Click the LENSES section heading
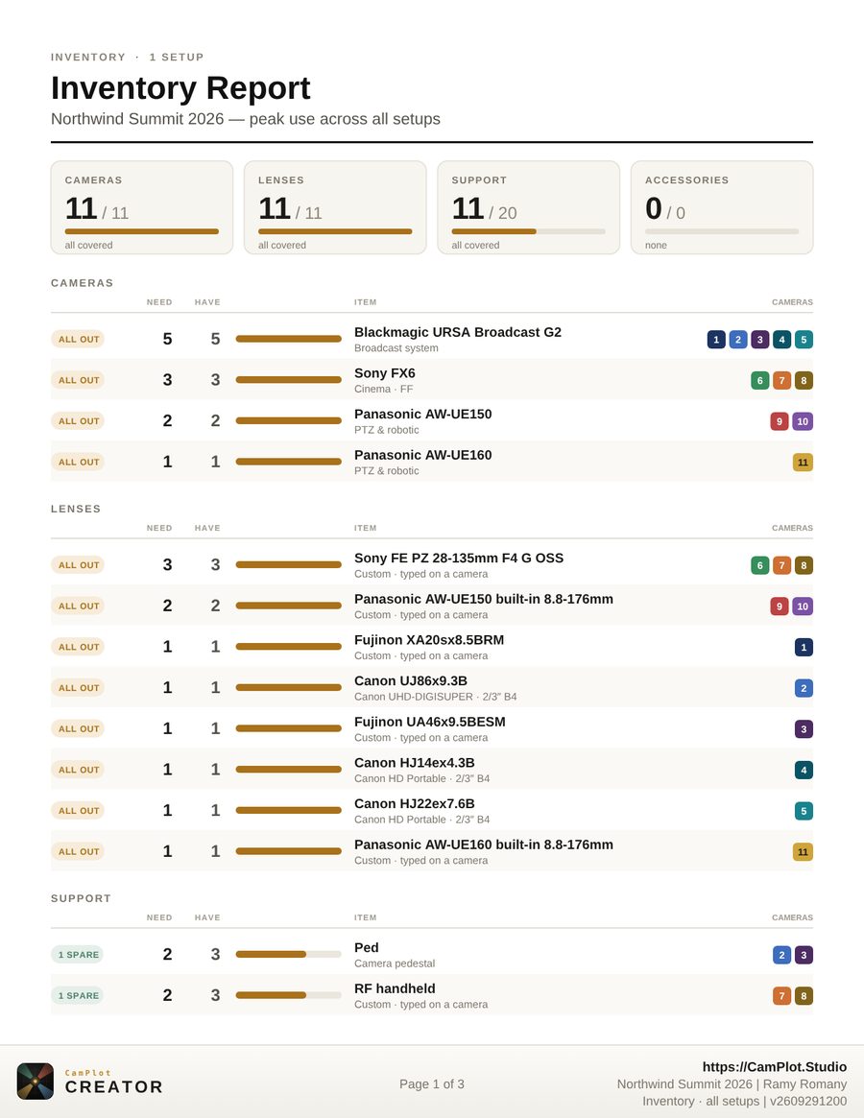864x1118 pixels. point(76,509)
